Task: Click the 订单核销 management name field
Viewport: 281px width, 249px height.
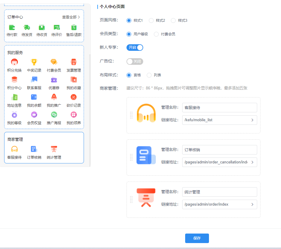Action: (x=219, y=150)
